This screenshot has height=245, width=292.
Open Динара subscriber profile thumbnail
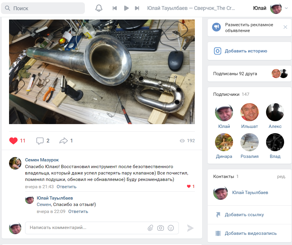[x=224, y=142]
